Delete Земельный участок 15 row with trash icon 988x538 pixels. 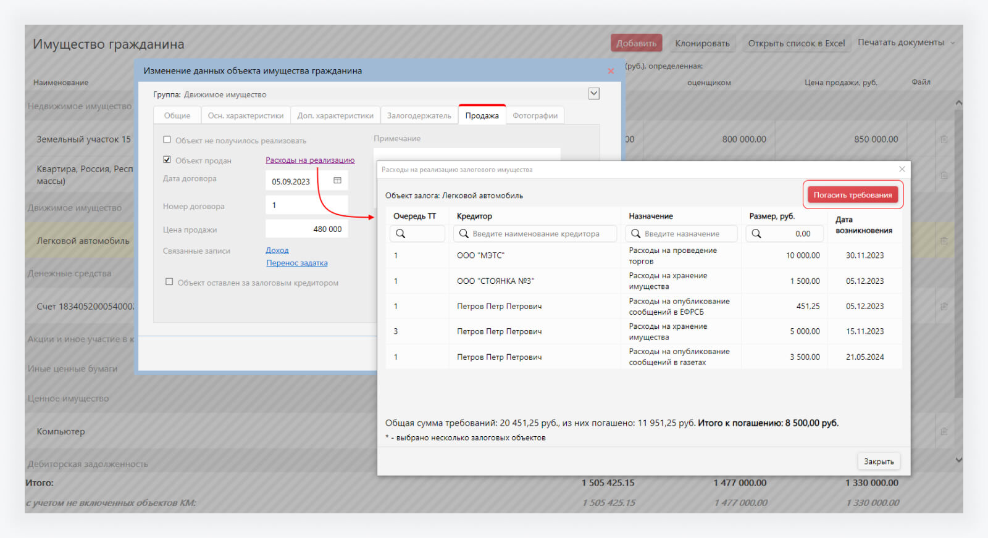944,139
